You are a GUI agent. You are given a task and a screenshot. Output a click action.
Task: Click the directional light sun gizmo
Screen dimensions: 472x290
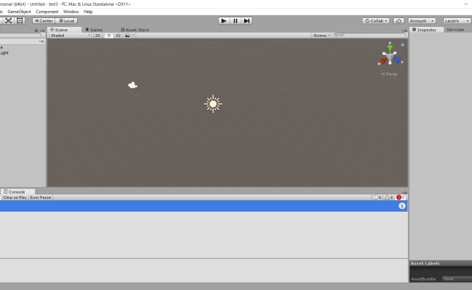213,104
